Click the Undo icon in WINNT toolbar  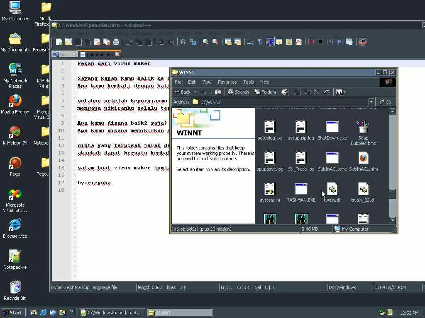pos(327,92)
